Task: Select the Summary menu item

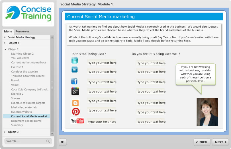Action: 17,125
